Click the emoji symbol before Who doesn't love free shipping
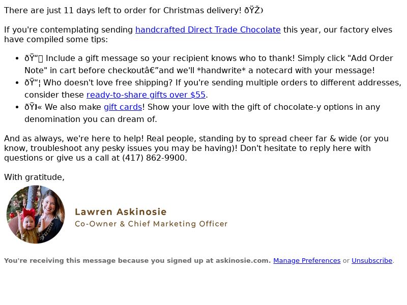Screen dimensions: 407x305 (33, 83)
